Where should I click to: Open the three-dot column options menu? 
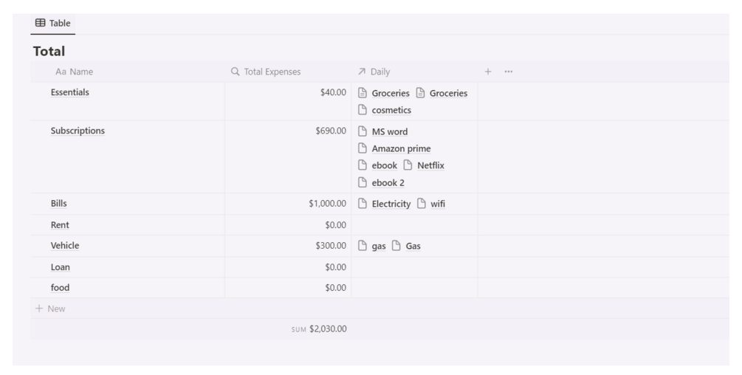coord(508,72)
